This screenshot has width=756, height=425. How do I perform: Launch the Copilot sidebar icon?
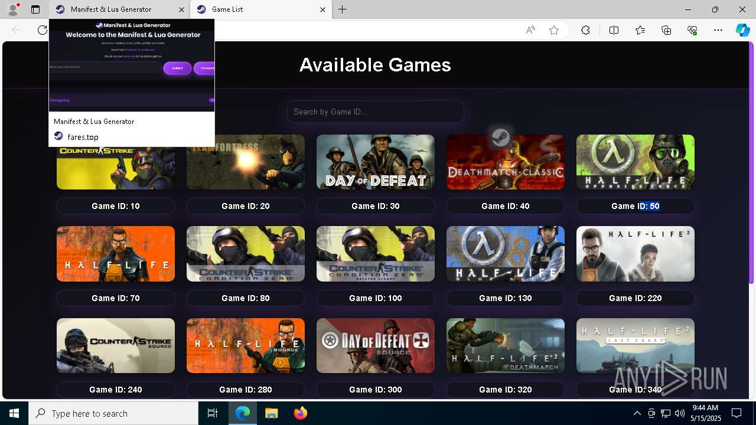(742, 30)
